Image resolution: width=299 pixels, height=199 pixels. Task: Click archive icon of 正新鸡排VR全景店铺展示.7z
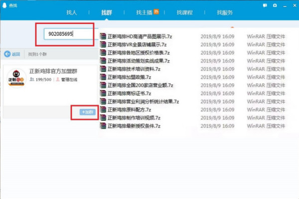pos(103,44)
